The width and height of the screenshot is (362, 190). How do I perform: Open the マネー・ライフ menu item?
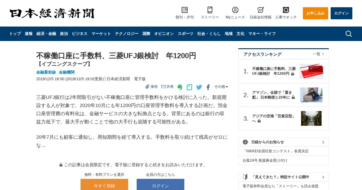click(x=262, y=34)
